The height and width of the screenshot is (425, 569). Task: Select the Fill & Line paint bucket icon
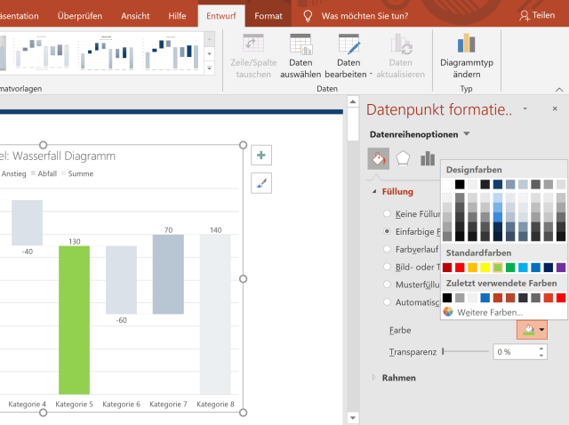pos(378,159)
